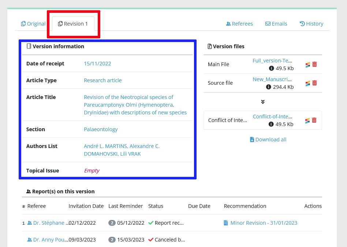Image resolution: width=347 pixels, height=247 pixels.
Task: Edit the Date of receipt value
Action: pyautogui.click(x=97, y=64)
